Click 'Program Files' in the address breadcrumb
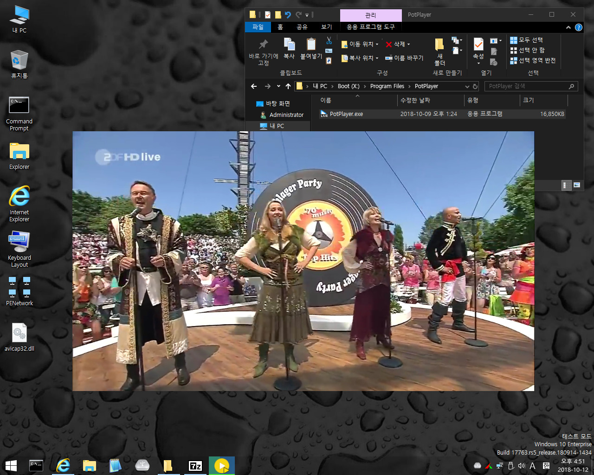594x475 pixels. tap(387, 86)
